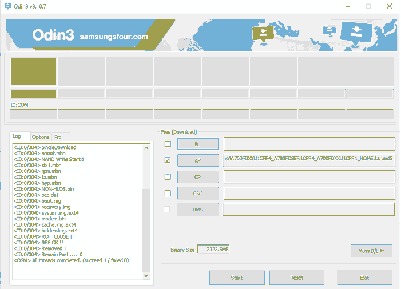Click the AP file path field
The height and width of the screenshot is (289, 401).
pos(309,160)
